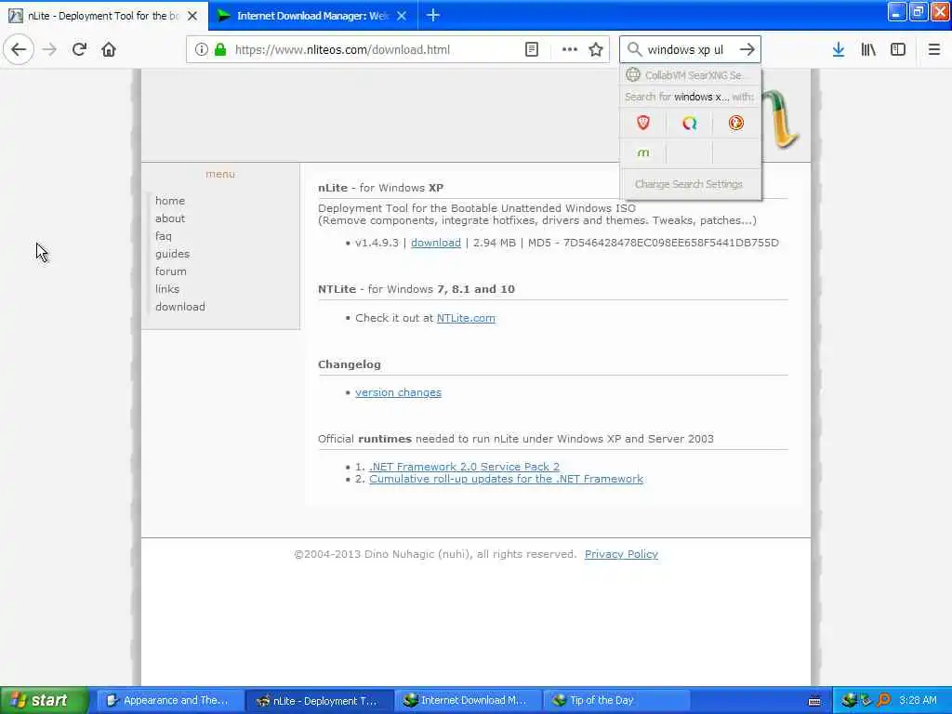Click the orange magnifier tray icon
The width and height of the screenshot is (952, 714).
(883, 700)
